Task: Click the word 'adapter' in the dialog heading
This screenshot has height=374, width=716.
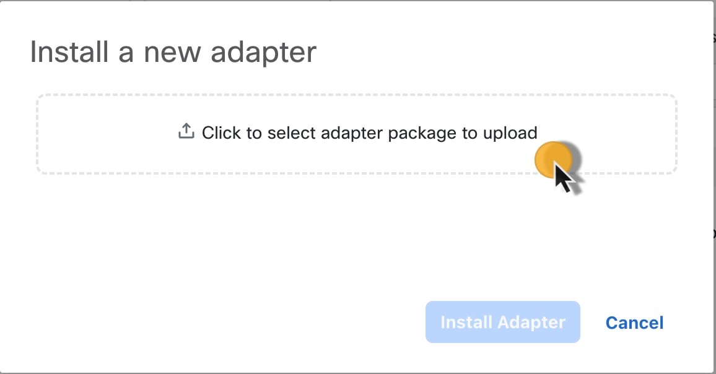Action: coord(263,53)
